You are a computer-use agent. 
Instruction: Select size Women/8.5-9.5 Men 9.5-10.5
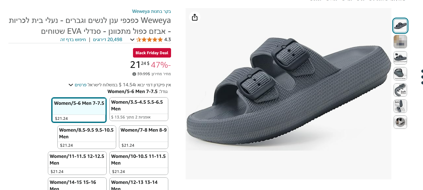[x=87, y=137]
